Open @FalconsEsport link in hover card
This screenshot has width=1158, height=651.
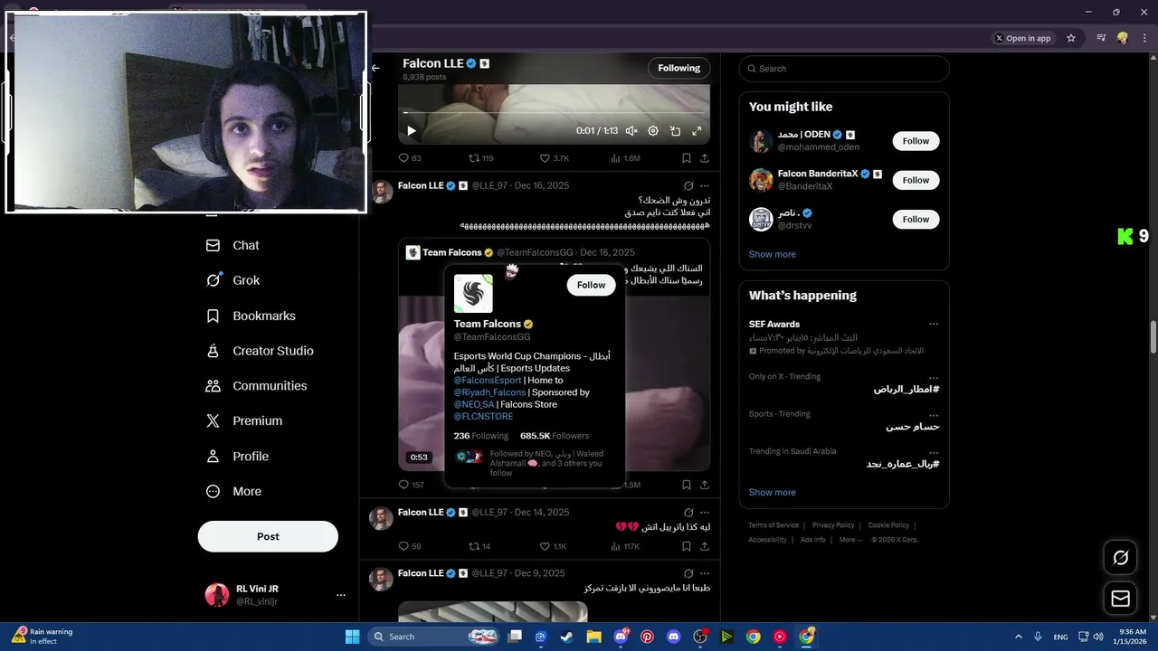coord(488,381)
